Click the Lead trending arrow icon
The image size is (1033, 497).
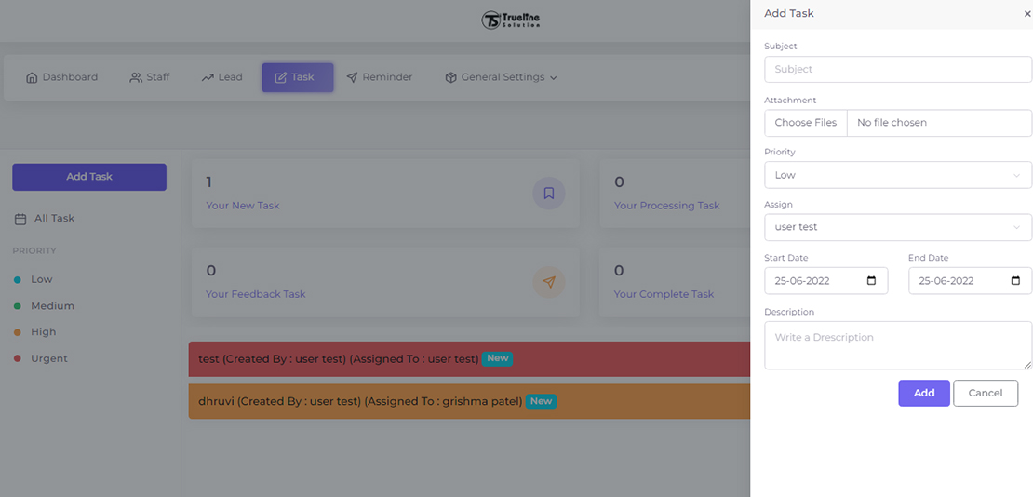pos(208,78)
